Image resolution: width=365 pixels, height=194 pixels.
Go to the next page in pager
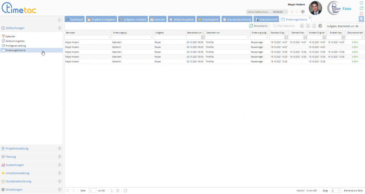coord(111,191)
